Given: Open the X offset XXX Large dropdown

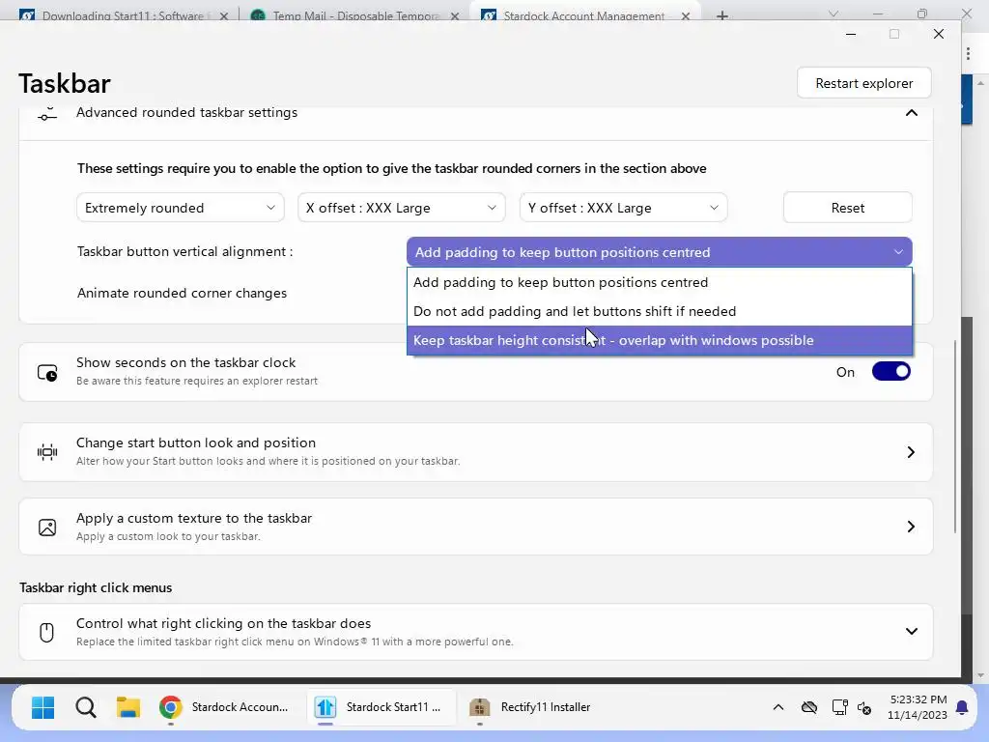Looking at the screenshot, I should [402, 208].
